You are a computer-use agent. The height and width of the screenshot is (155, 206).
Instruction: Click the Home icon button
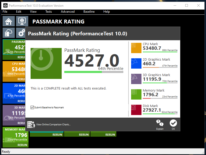click(9, 21)
